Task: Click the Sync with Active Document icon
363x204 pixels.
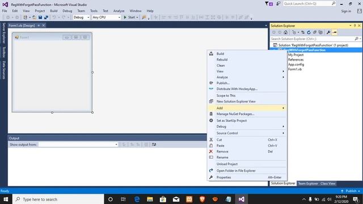Action: click(303, 32)
